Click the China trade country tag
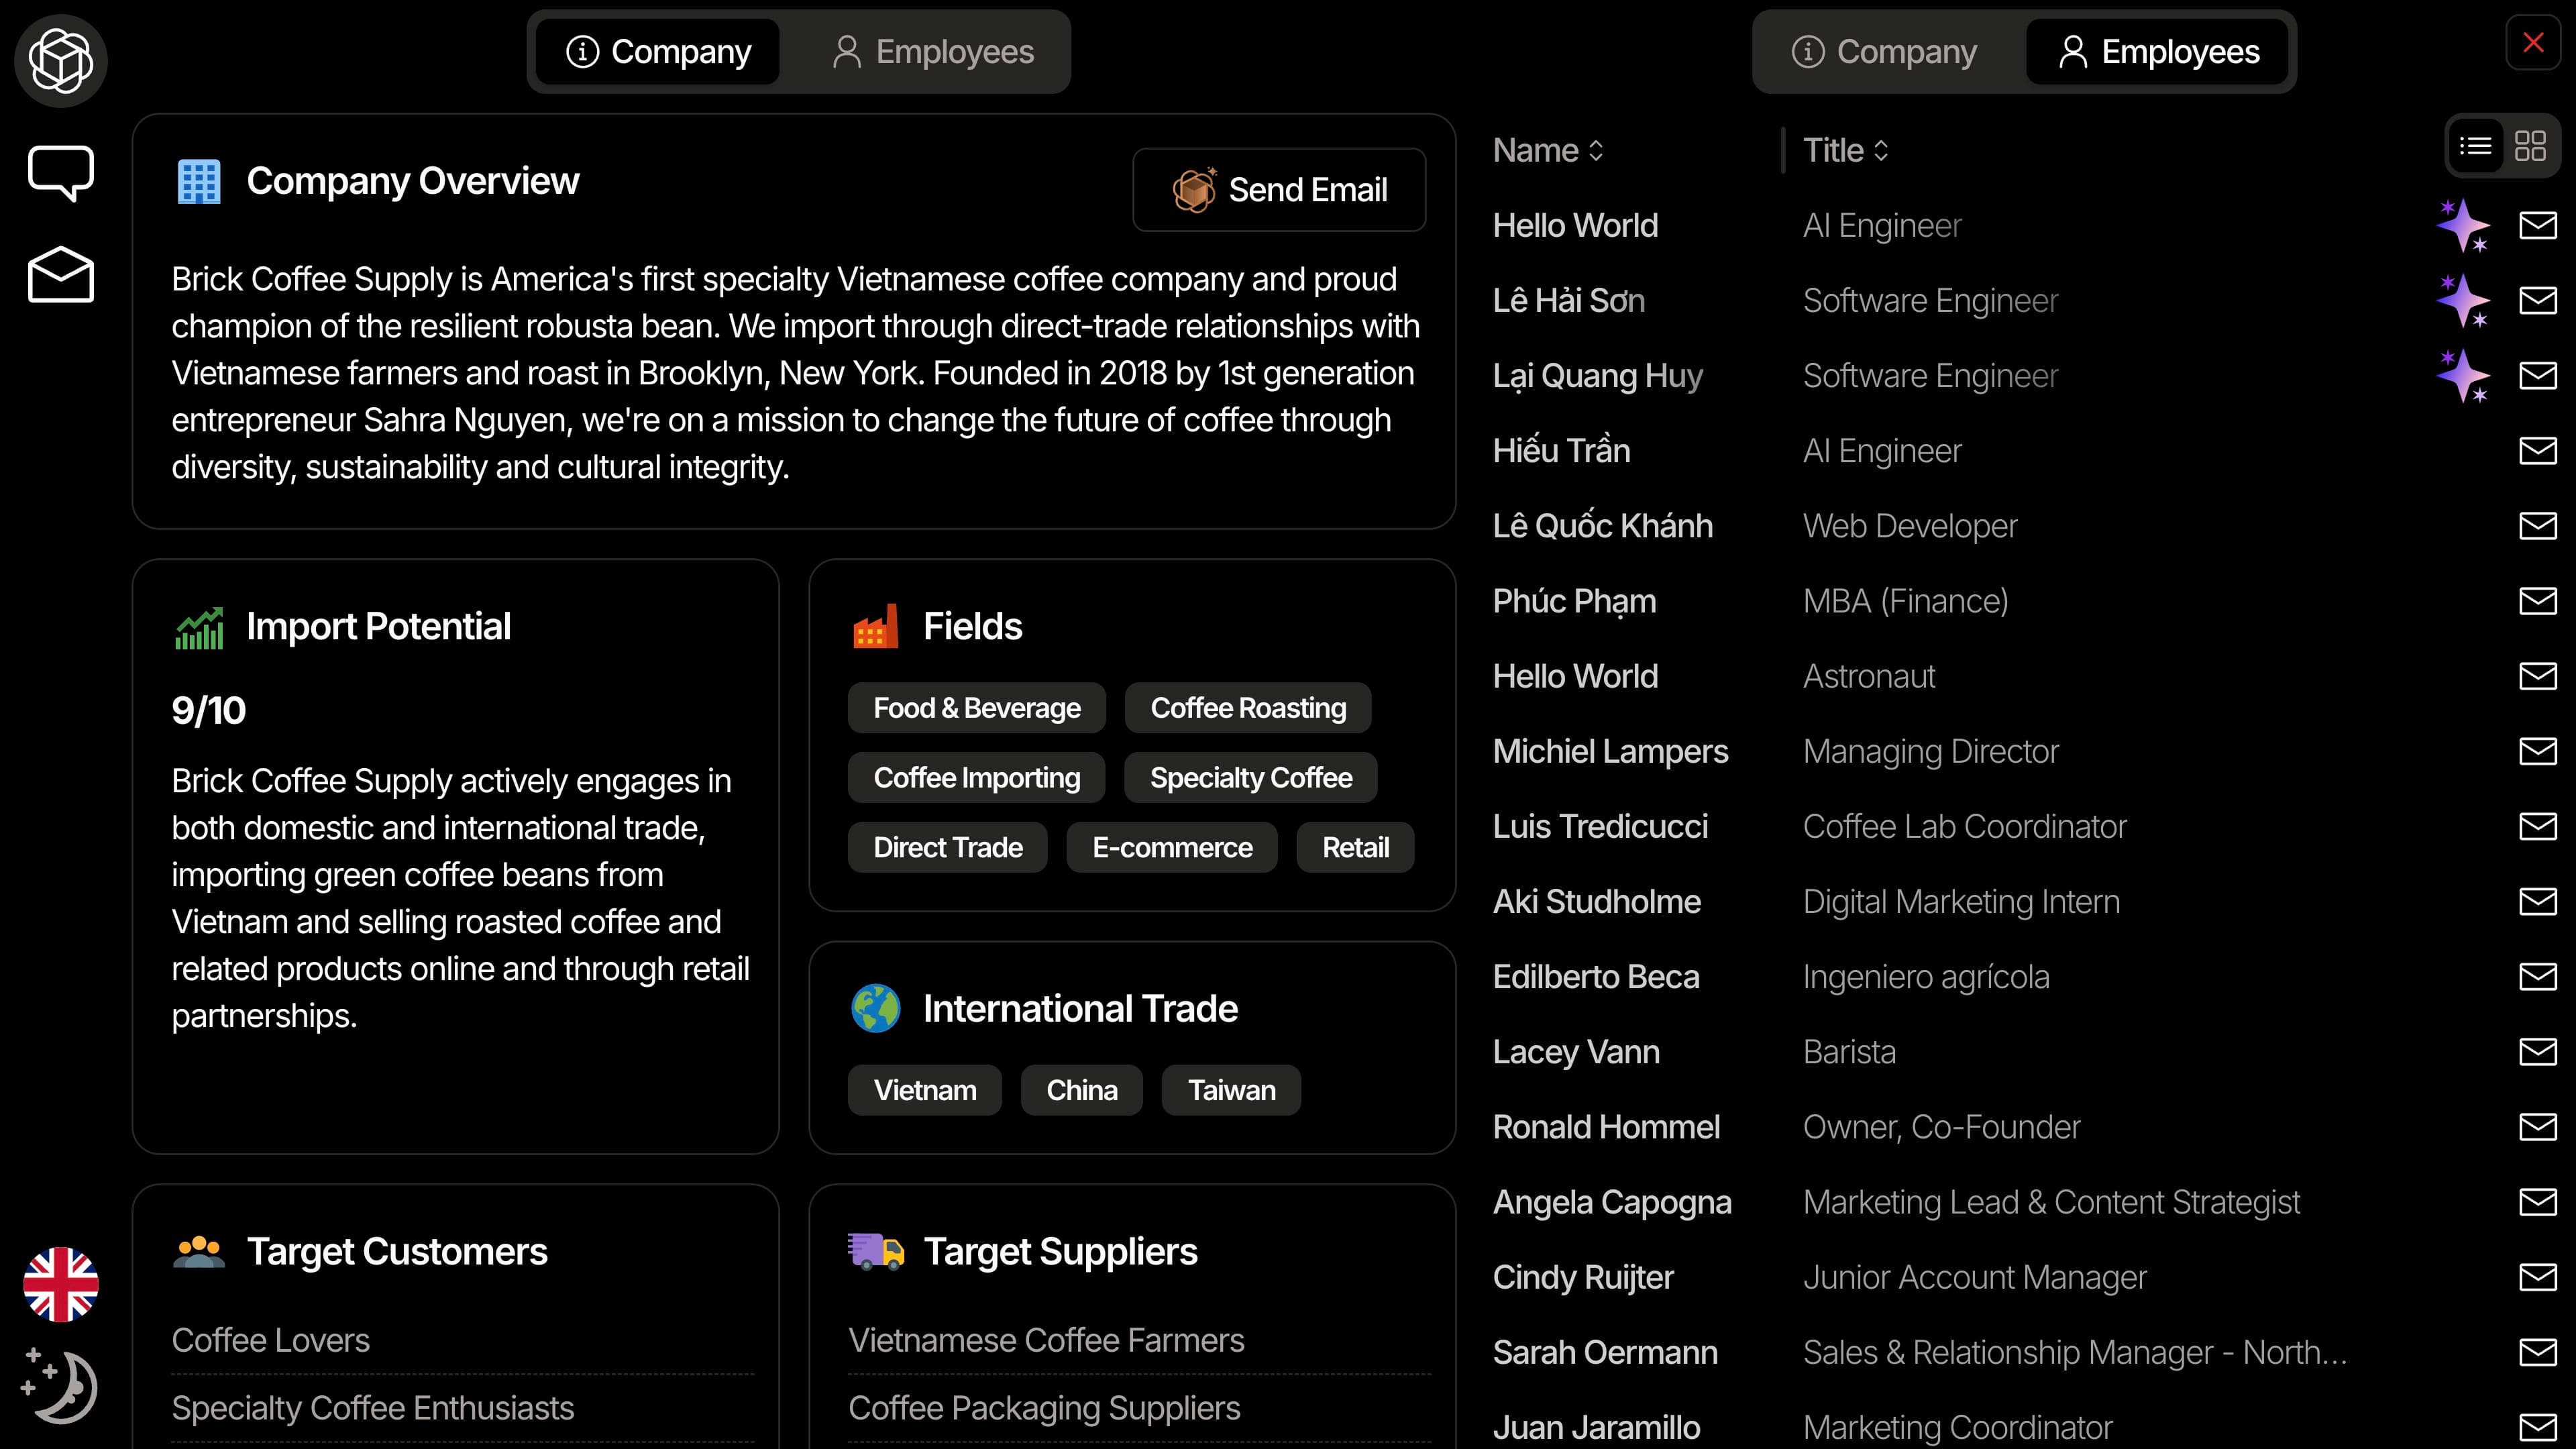Image resolution: width=2576 pixels, height=1449 pixels. pyautogui.click(x=1082, y=1090)
